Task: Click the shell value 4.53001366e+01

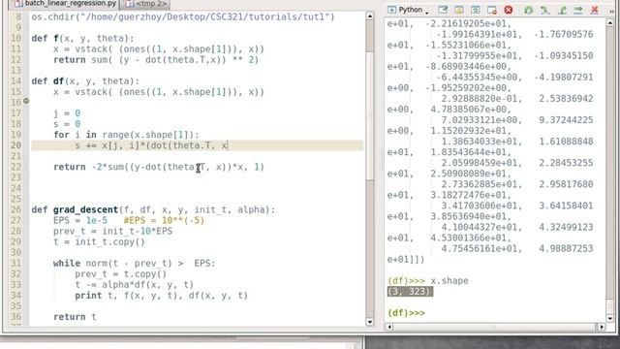Action: pos(469,238)
